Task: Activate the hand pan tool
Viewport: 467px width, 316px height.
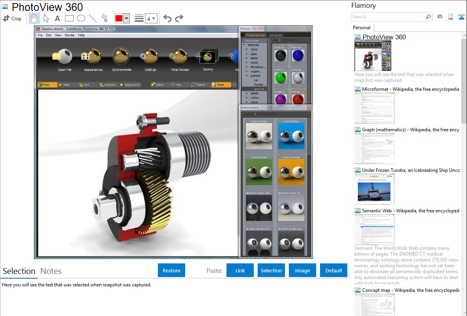Action: pos(34,18)
